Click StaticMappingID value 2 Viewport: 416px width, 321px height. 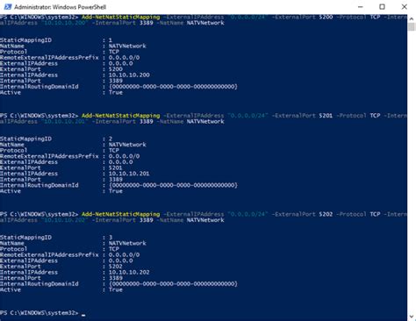[x=111, y=139]
